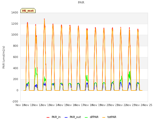Click the orange totPAR legend swatch

[x=104, y=117]
